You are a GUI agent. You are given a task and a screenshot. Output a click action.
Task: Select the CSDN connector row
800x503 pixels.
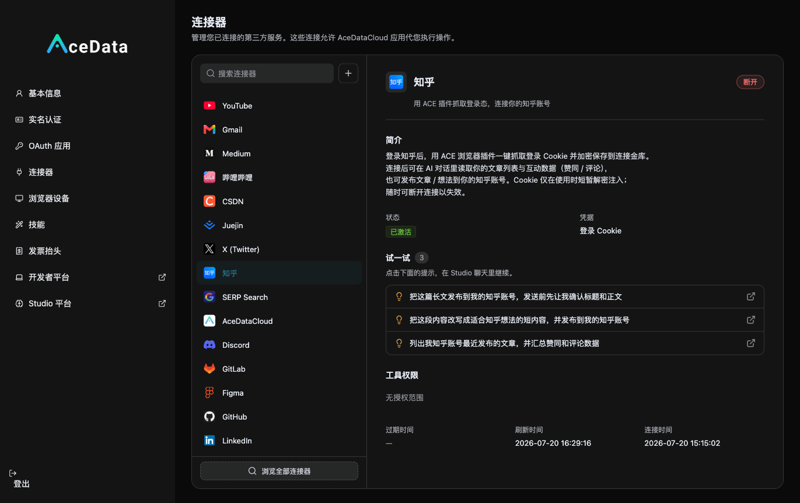pyautogui.click(x=279, y=201)
